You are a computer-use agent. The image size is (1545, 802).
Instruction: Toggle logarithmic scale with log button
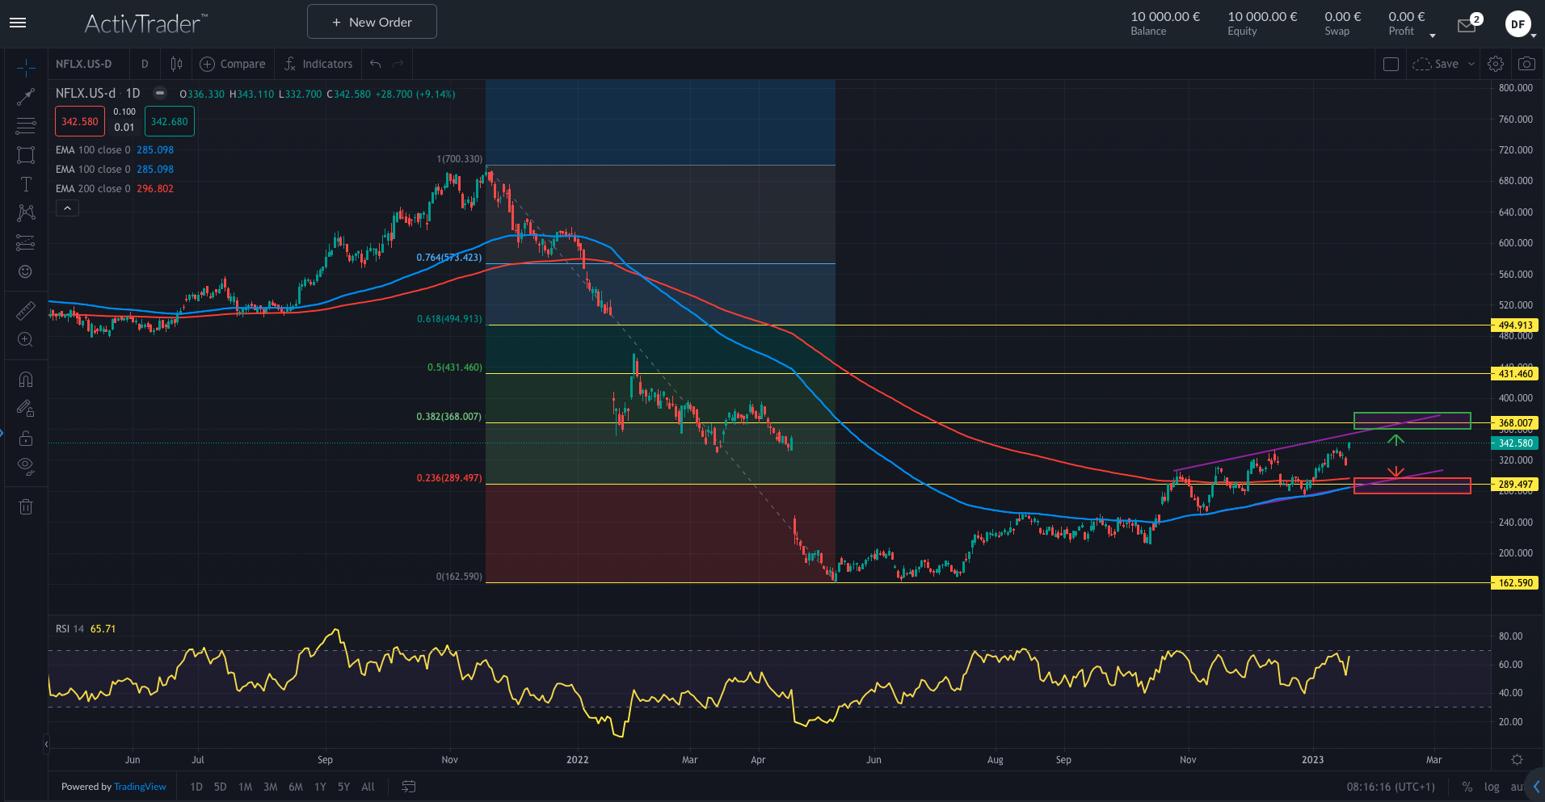[1492, 787]
